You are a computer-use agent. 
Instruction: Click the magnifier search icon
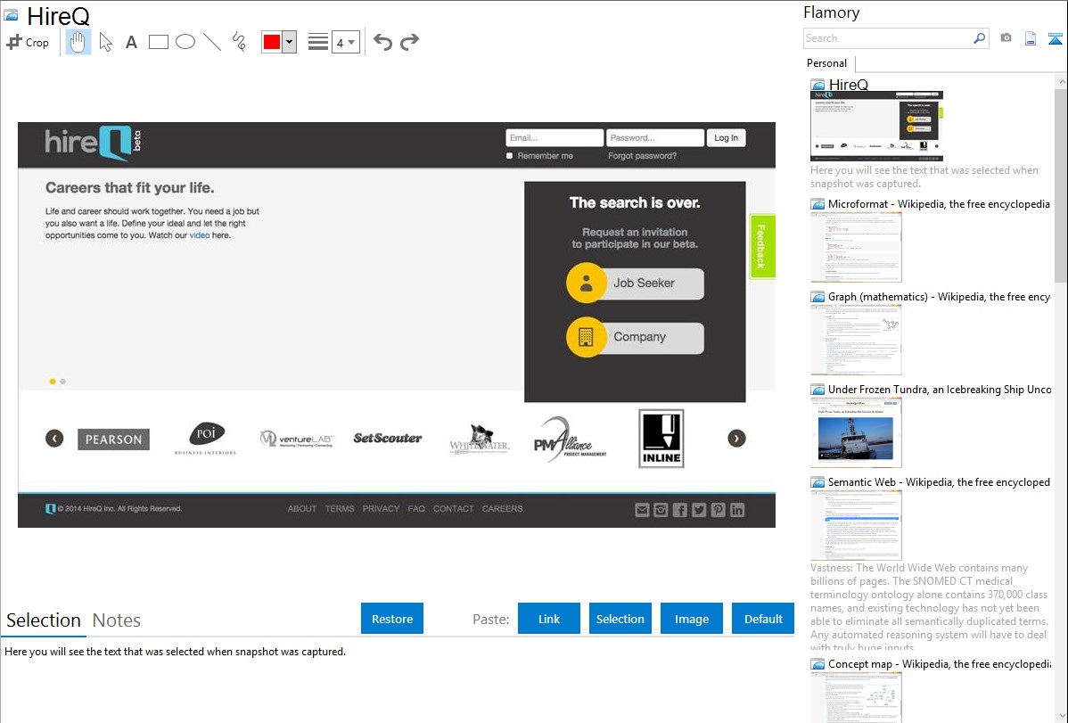click(980, 38)
